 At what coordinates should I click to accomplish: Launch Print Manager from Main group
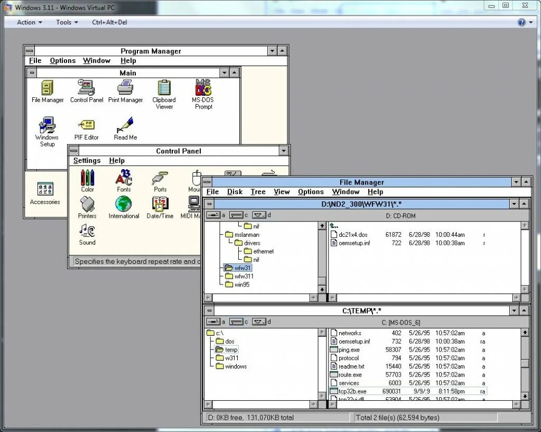pyautogui.click(x=125, y=91)
